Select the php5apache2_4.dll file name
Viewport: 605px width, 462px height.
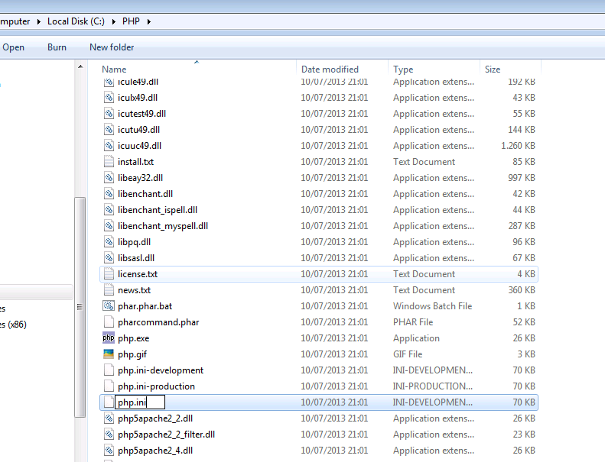[x=155, y=451]
